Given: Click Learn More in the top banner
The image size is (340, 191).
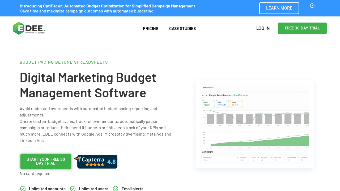Looking at the screenshot, I should [279, 8].
